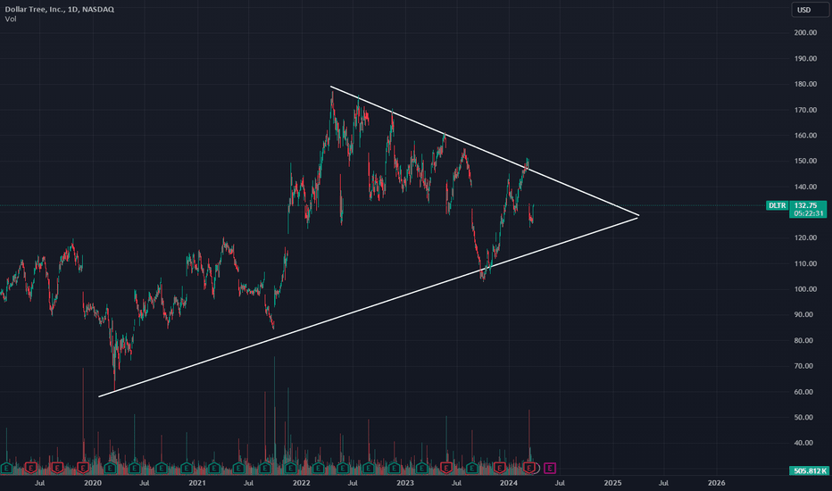
Task: Click the Vol indicator legend label
Action: click(x=11, y=19)
